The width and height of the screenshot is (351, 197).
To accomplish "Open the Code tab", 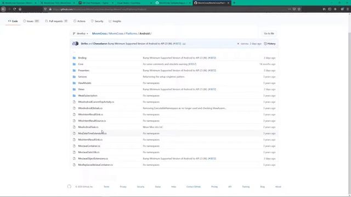I will pyautogui.click(x=13, y=21).
